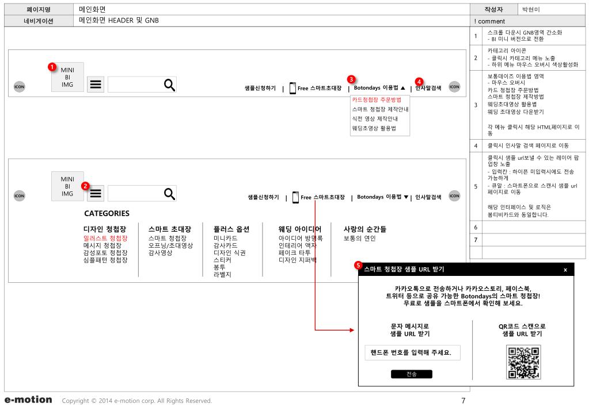Open 디자인 식권 submenu link

tap(230, 252)
